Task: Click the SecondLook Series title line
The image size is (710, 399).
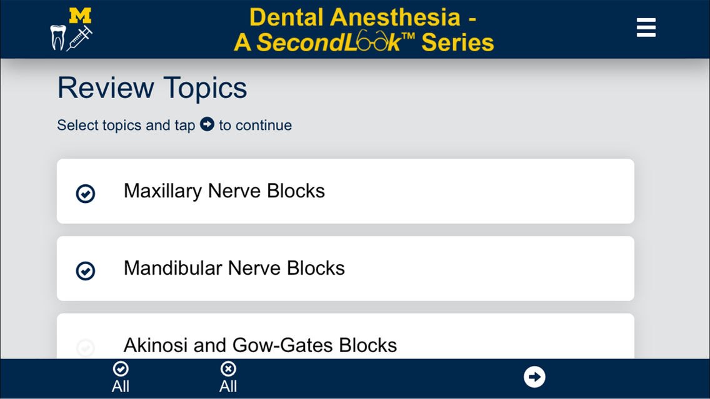Action: click(364, 42)
